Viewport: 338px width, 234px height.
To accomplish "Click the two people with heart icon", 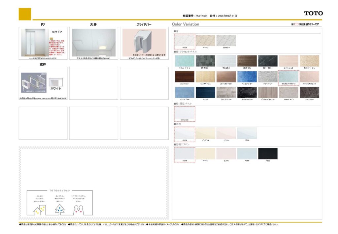I will (78, 209).
